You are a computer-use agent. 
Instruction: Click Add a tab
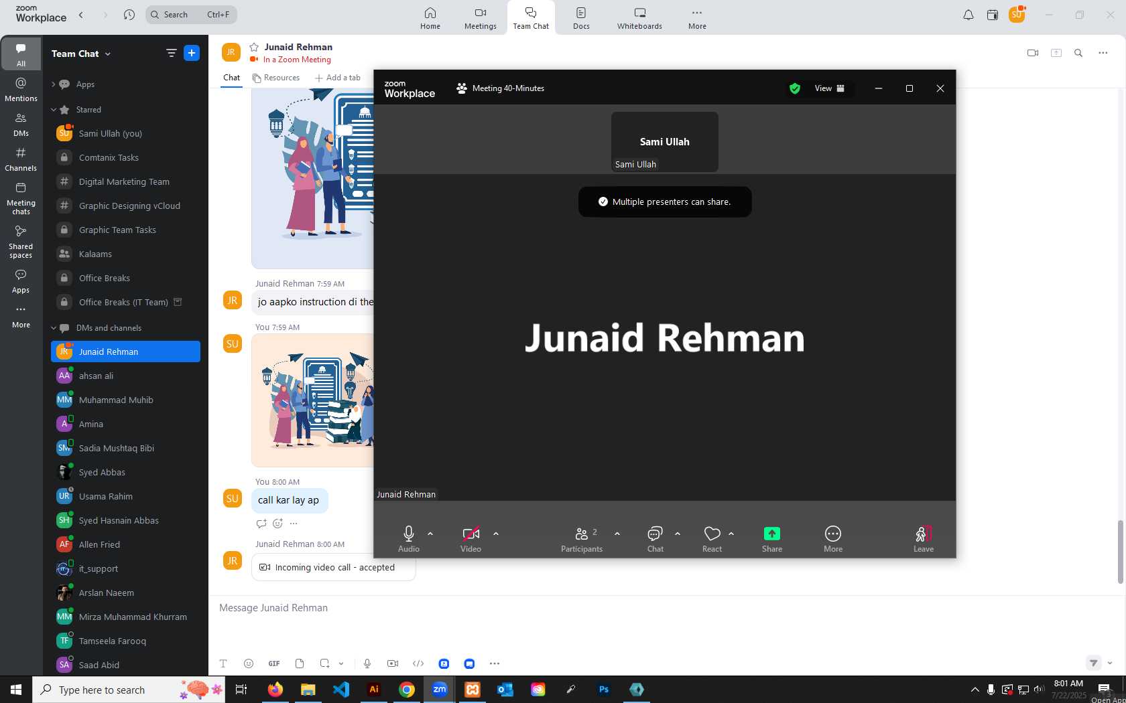click(x=338, y=78)
